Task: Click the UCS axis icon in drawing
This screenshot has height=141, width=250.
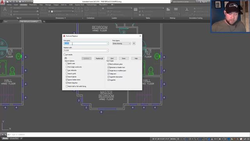Action: (x=6, y=125)
